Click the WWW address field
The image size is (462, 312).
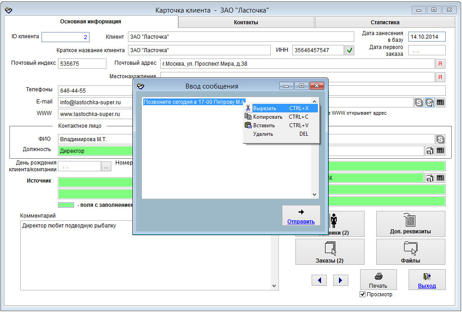coord(96,114)
